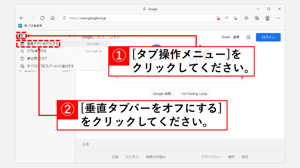Image resolution: width=300 pixels, height=168 pixels.
Task: Open the Favorites list icon
Action: click(x=246, y=18)
